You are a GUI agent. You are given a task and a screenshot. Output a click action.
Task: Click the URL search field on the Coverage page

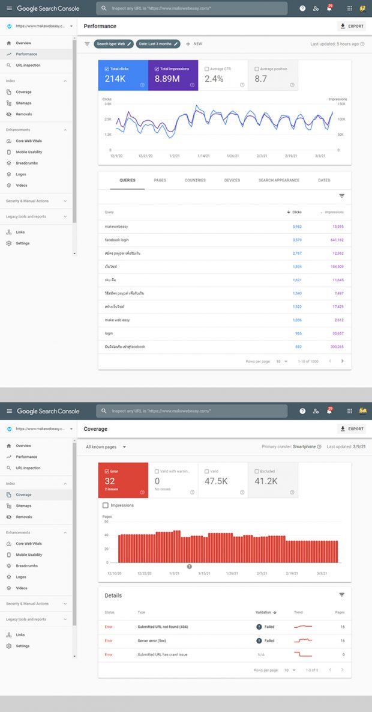pyautogui.click(x=192, y=411)
